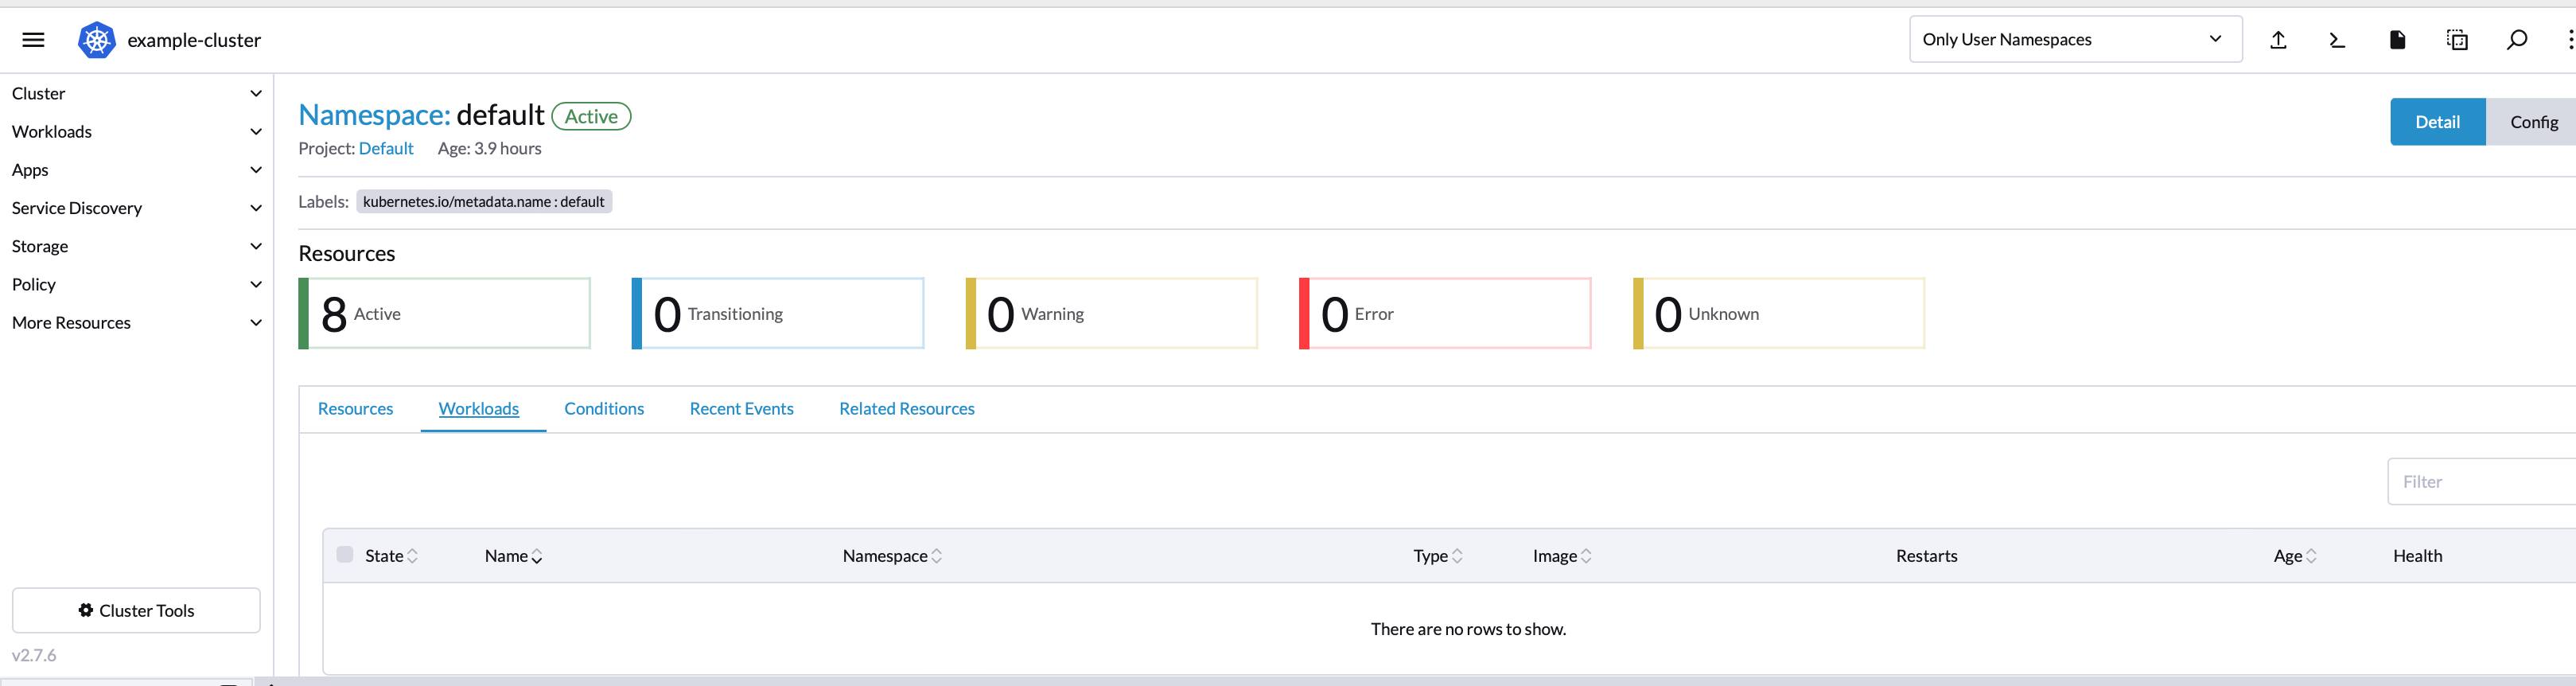
Task: Open the Only User Namespaces dropdown
Action: 2075,40
